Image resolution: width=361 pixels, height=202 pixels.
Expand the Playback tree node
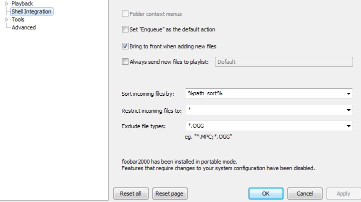point(7,3)
